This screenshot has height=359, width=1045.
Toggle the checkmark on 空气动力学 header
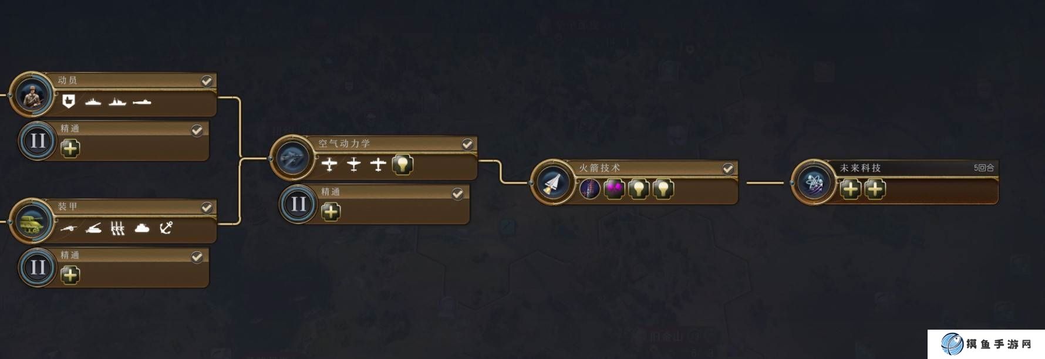click(467, 144)
